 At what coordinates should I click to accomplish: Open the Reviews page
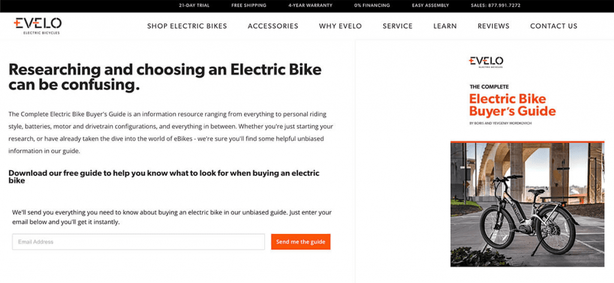click(493, 26)
